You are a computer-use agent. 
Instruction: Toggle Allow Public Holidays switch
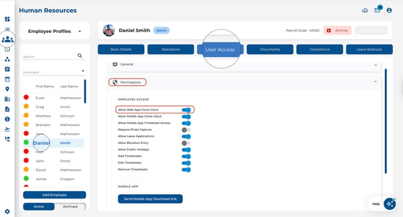[x=186, y=150]
